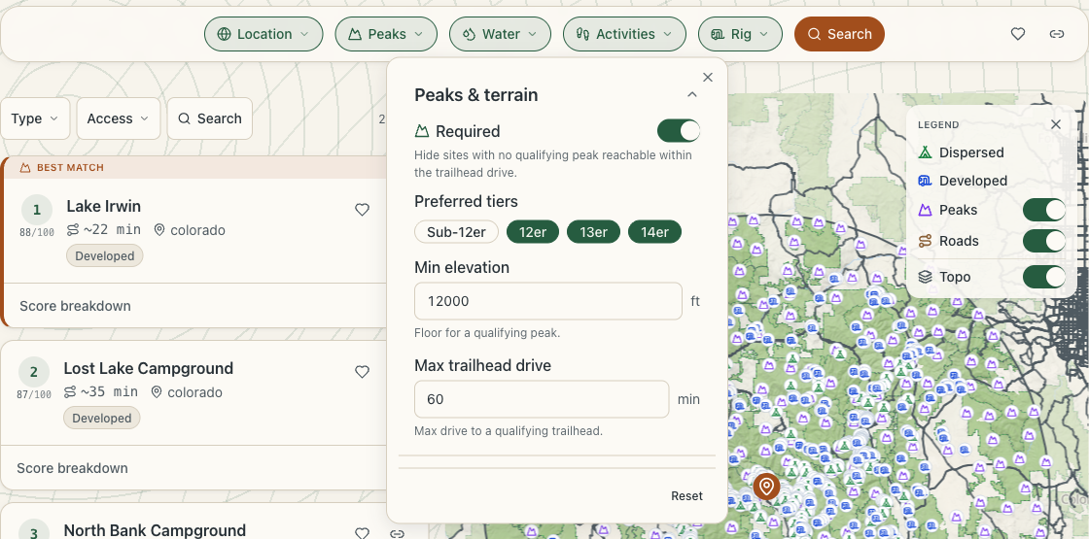Click the Peaks mountain icon in legend

coord(925,210)
